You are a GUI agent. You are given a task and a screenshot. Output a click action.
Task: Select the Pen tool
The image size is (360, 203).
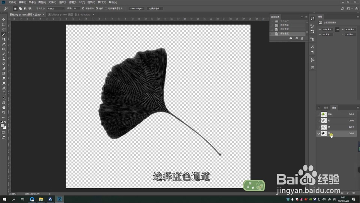pos(4,88)
